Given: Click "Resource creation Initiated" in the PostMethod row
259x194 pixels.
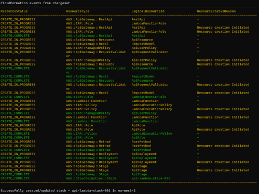Looking at the screenshot, I should pyautogui.click(x=223, y=146).
